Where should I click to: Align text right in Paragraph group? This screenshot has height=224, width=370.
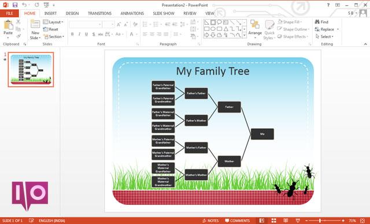point(159,34)
